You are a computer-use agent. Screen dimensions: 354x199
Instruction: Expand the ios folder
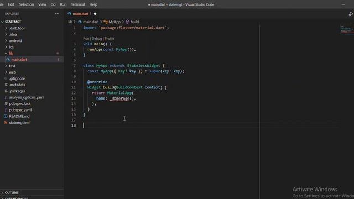click(x=11, y=47)
